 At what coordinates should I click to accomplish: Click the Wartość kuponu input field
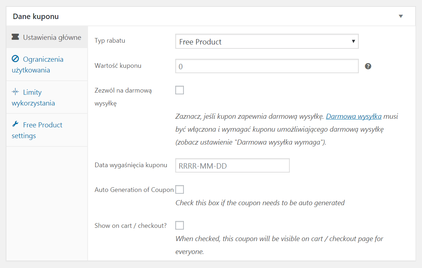point(267,66)
